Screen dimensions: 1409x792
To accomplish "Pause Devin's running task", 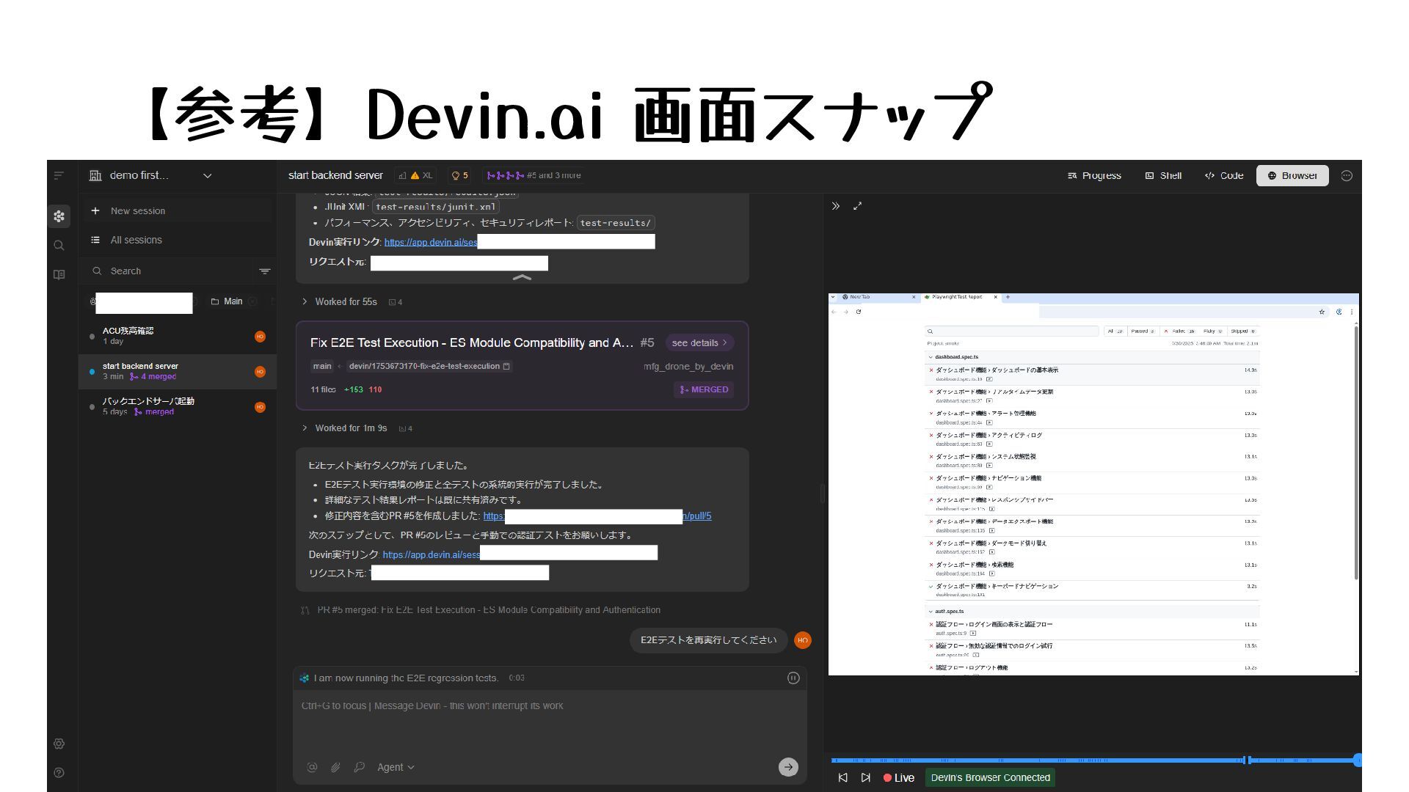I will (x=793, y=678).
